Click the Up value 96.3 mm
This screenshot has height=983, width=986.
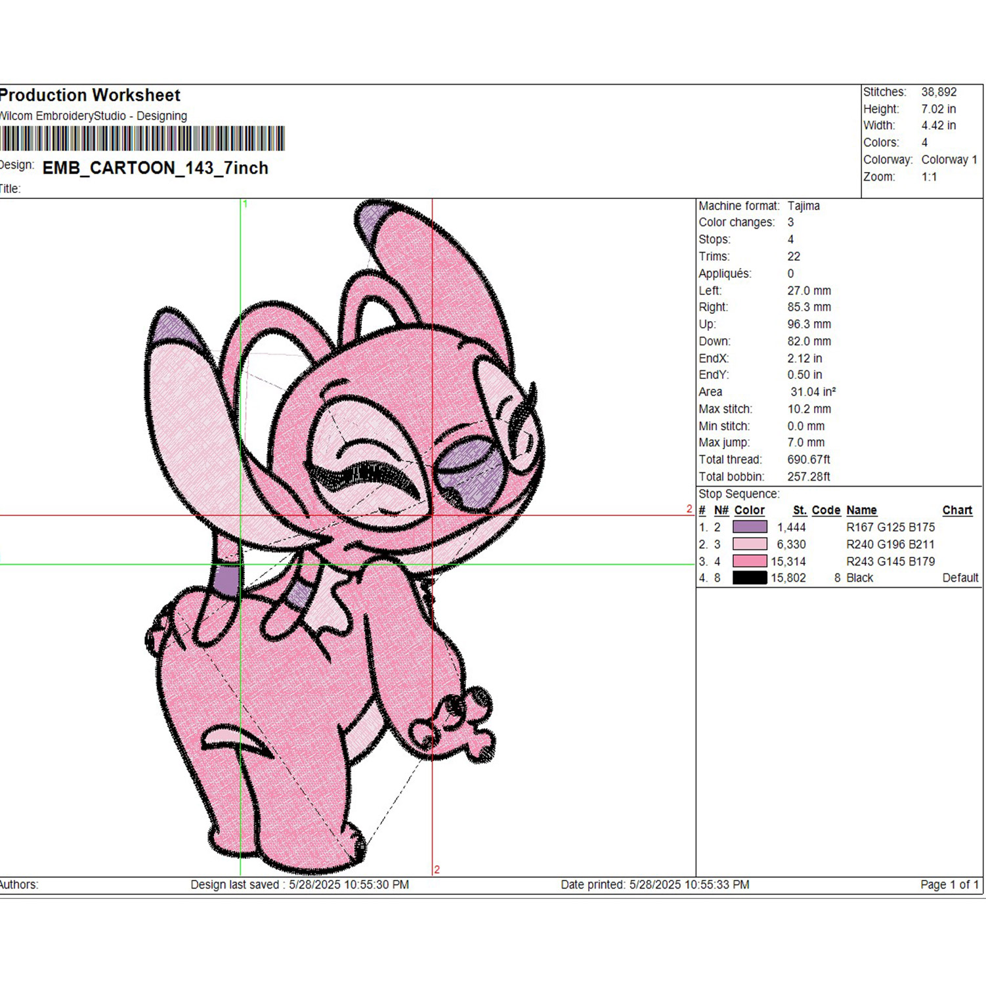pos(809,324)
